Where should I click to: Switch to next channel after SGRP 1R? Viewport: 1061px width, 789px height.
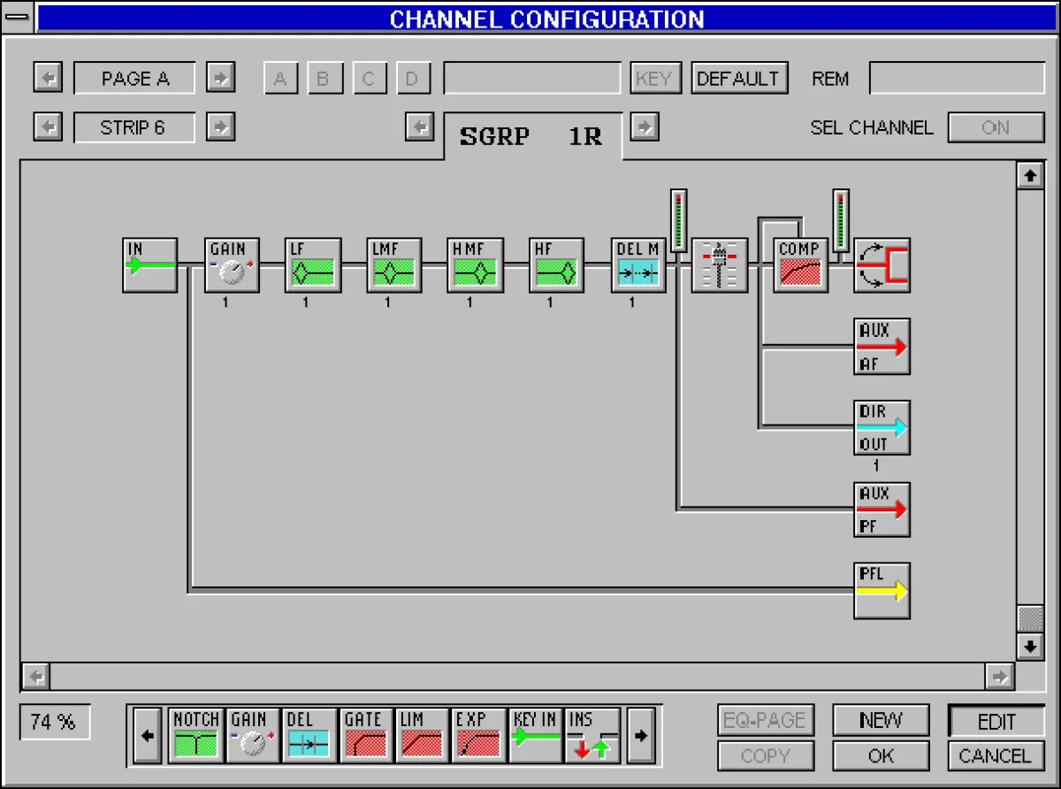pyautogui.click(x=645, y=127)
